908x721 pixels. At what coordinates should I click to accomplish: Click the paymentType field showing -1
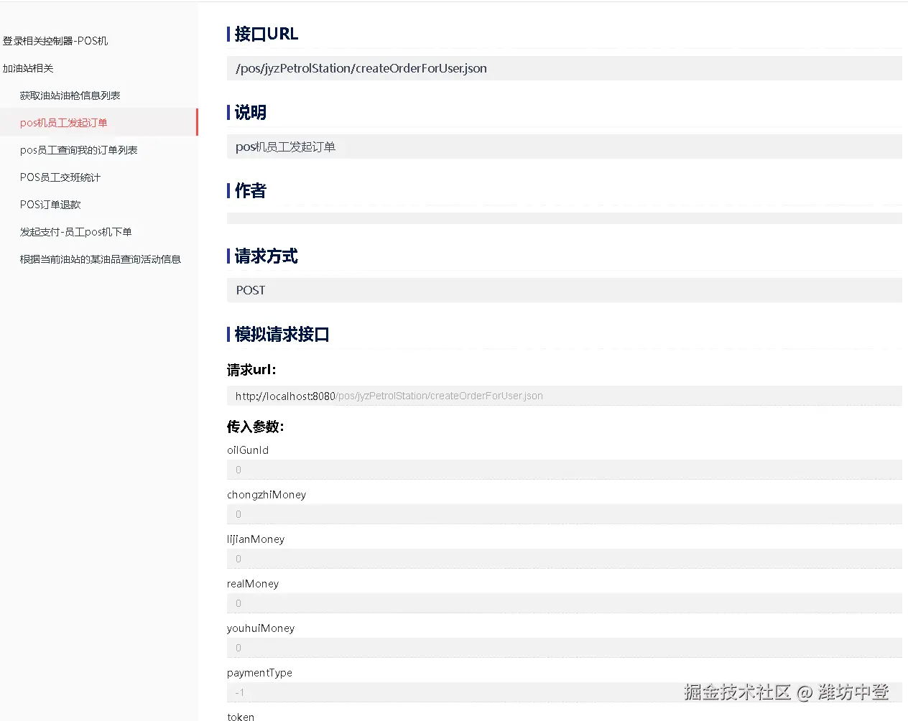point(565,692)
